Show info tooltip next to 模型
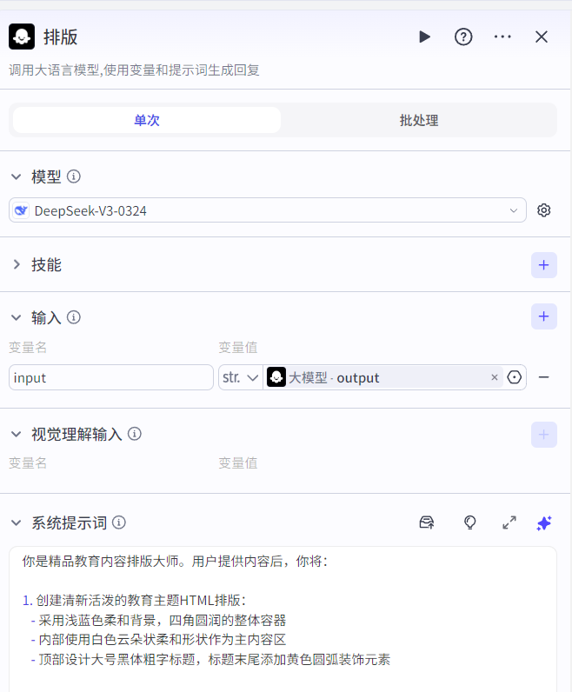Viewport: 572px width, 692px height. click(x=74, y=176)
